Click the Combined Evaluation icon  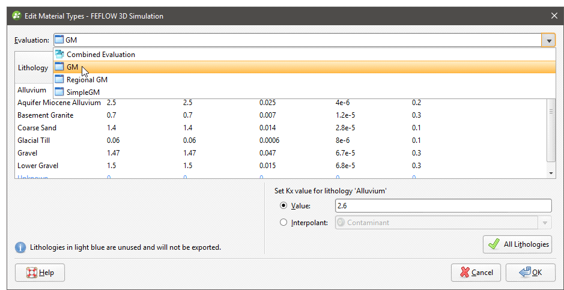pos(59,55)
